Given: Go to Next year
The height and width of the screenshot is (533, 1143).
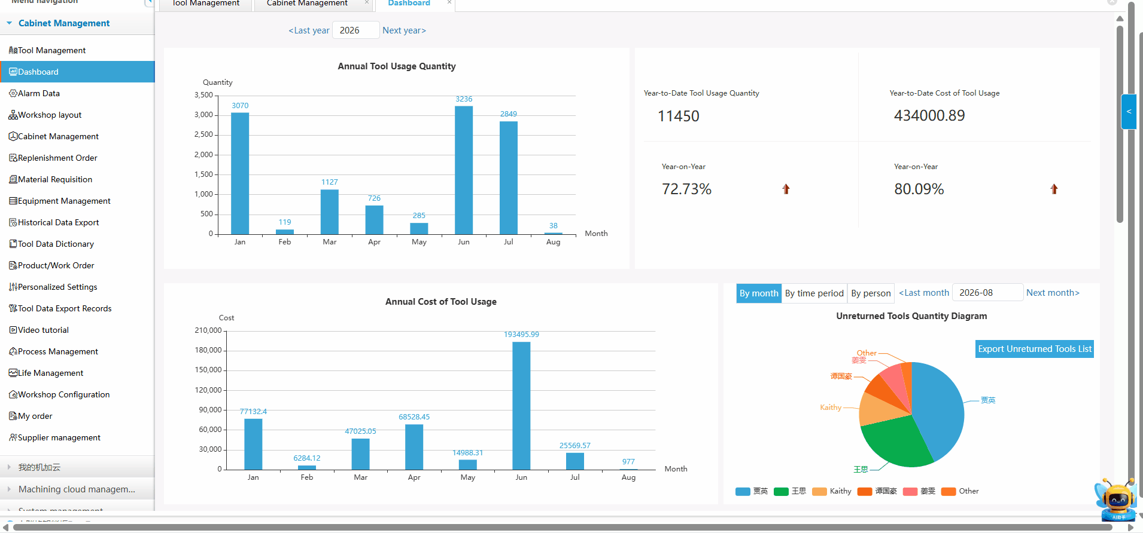Looking at the screenshot, I should pyautogui.click(x=405, y=30).
